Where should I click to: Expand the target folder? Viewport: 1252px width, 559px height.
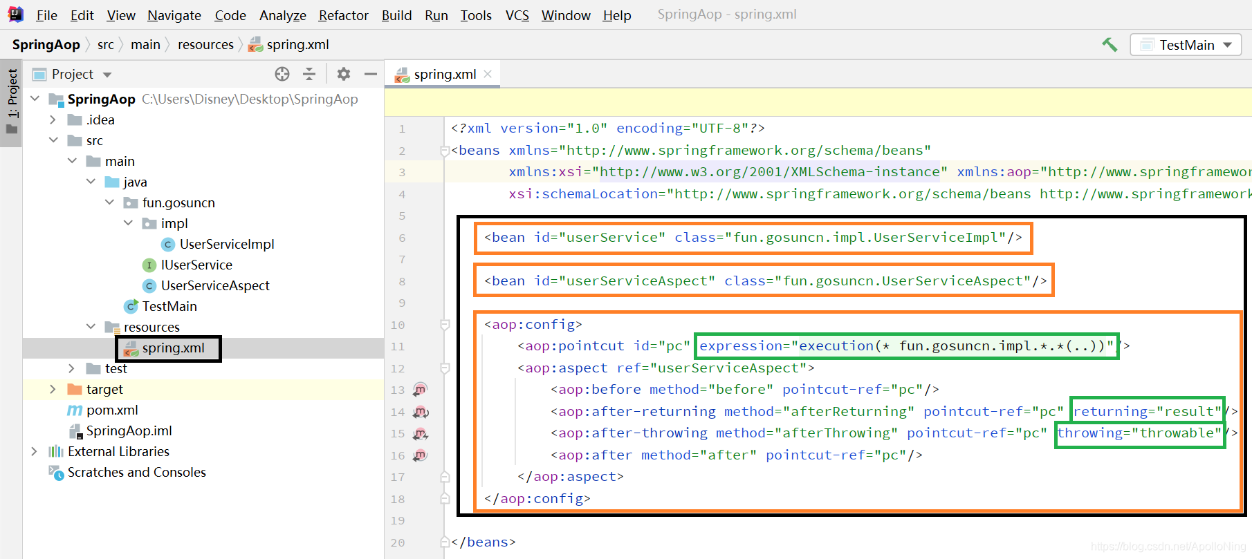[x=53, y=389]
